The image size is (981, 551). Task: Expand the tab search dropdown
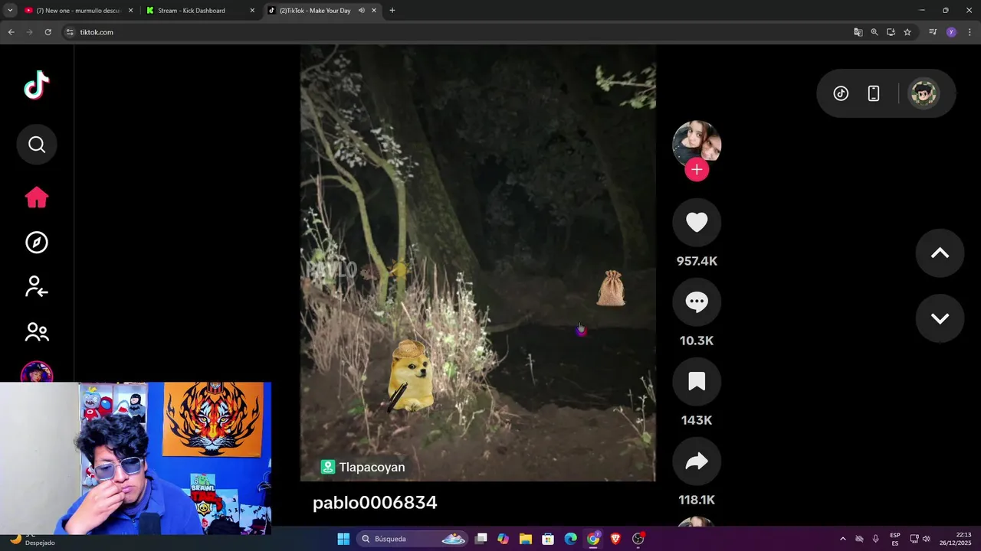[x=10, y=11]
